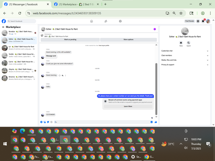Open Microsoft Edge from the taskbar
The height and width of the screenshot is (161, 215).
[x=22, y=131]
